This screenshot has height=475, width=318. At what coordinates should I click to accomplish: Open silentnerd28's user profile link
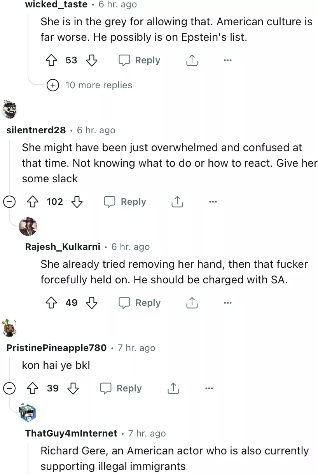[x=36, y=130]
